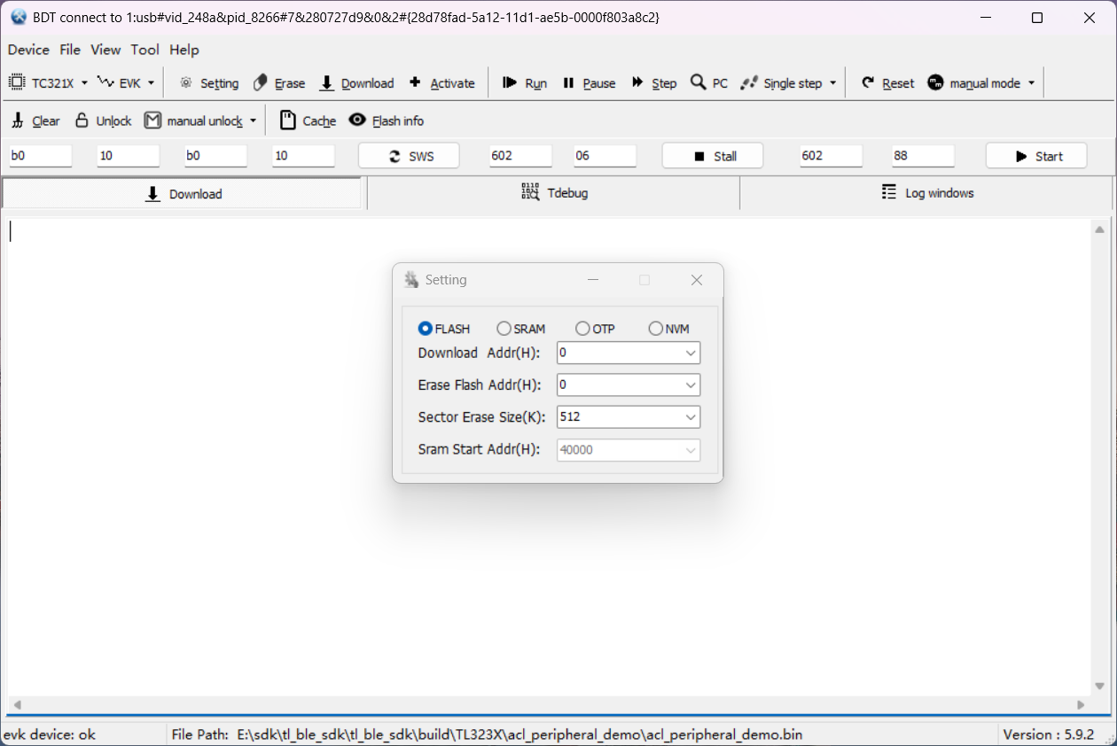The height and width of the screenshot is (746, 1117).
Task: Click the input field containing 88
Action: pos(923,156)
